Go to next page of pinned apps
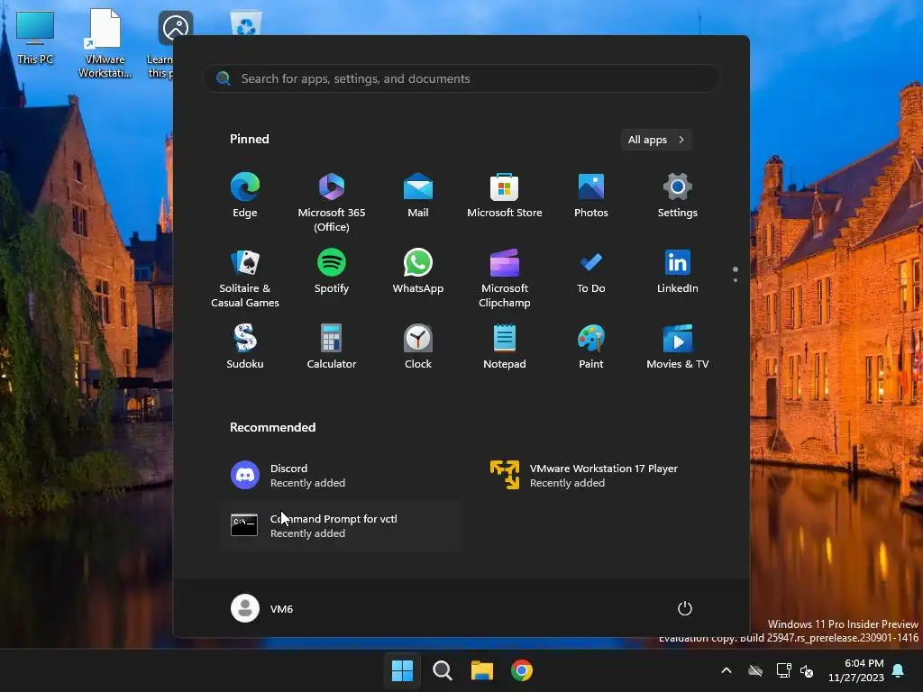Viewport: 923px width, 692px height. click(736, 280)
